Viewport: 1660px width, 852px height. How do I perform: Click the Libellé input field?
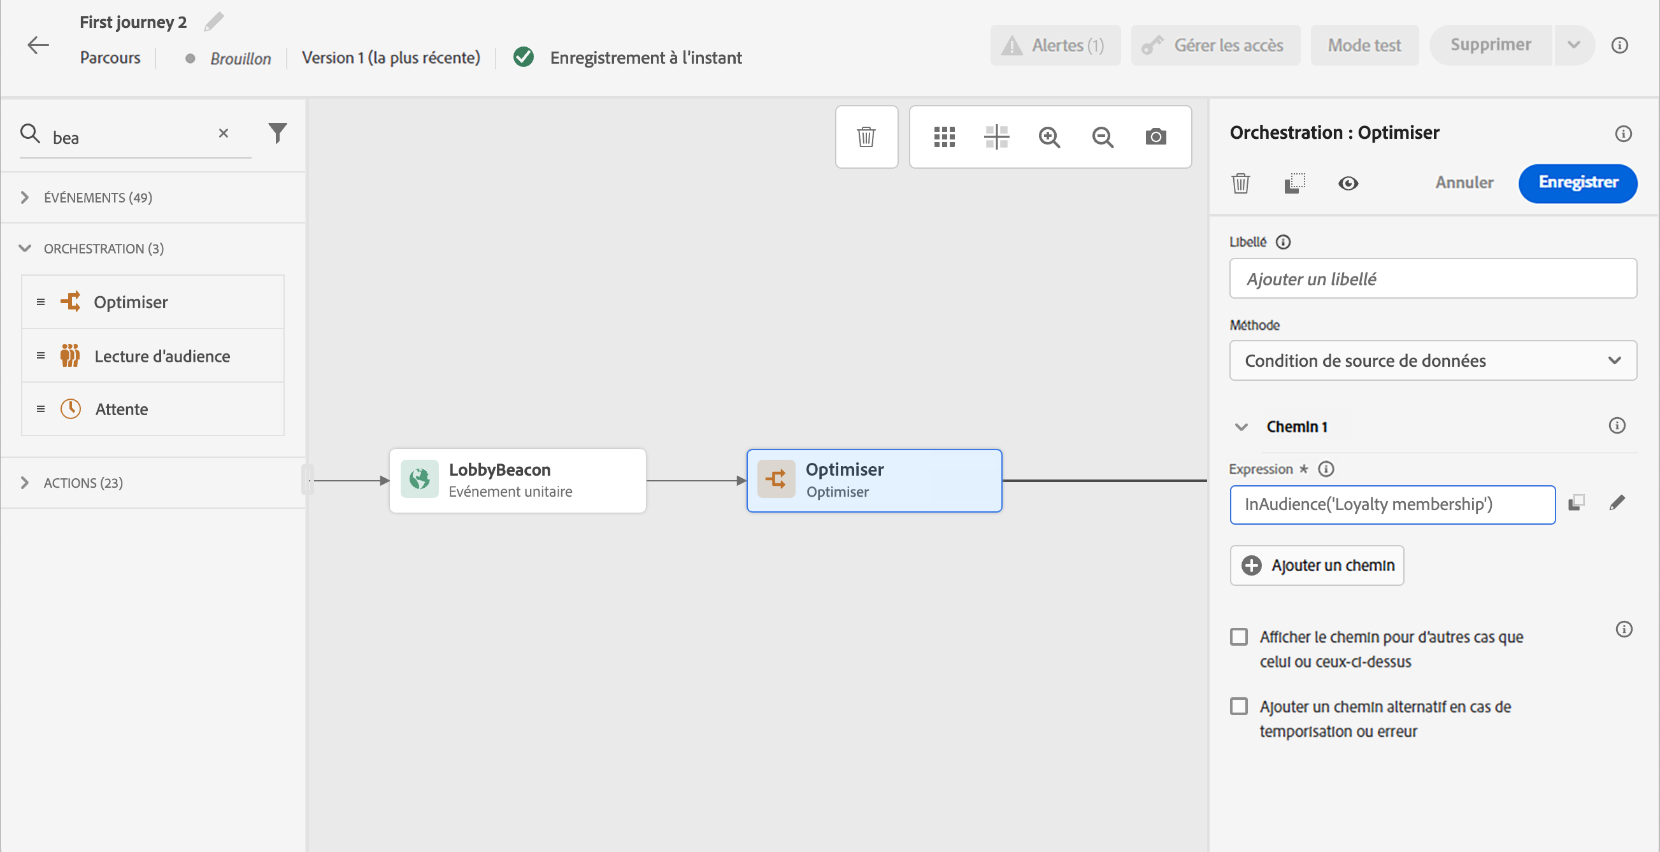point(1432,279)
